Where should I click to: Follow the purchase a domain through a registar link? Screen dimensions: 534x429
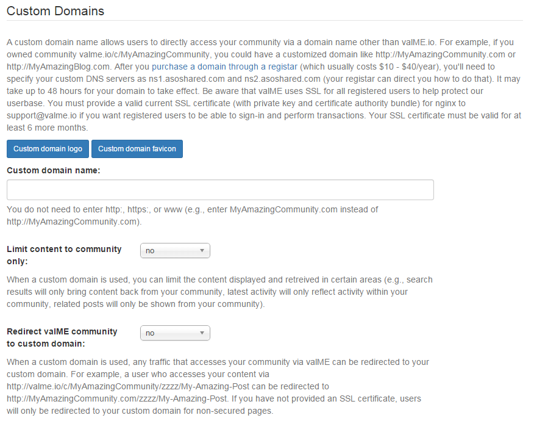(x=224, y=67)
